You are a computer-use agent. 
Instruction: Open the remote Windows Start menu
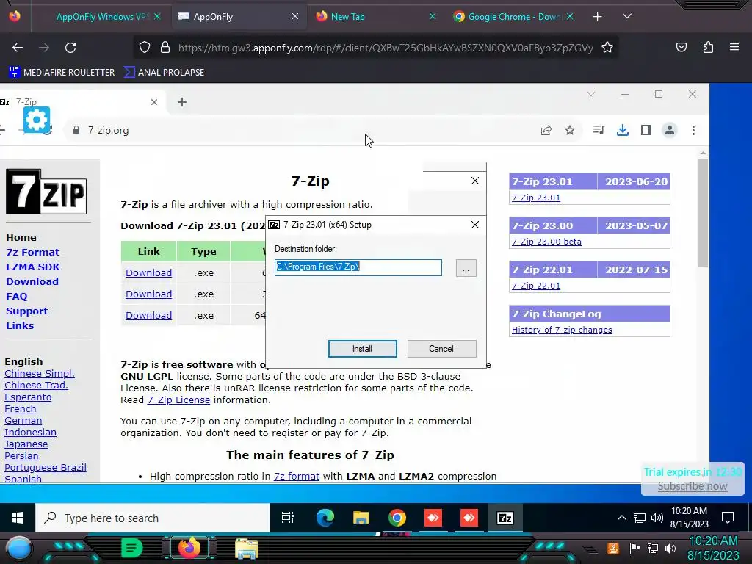[18, 518]
